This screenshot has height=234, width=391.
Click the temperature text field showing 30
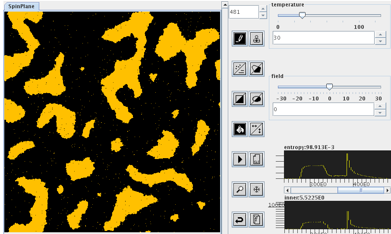click(x=323, y=38)
